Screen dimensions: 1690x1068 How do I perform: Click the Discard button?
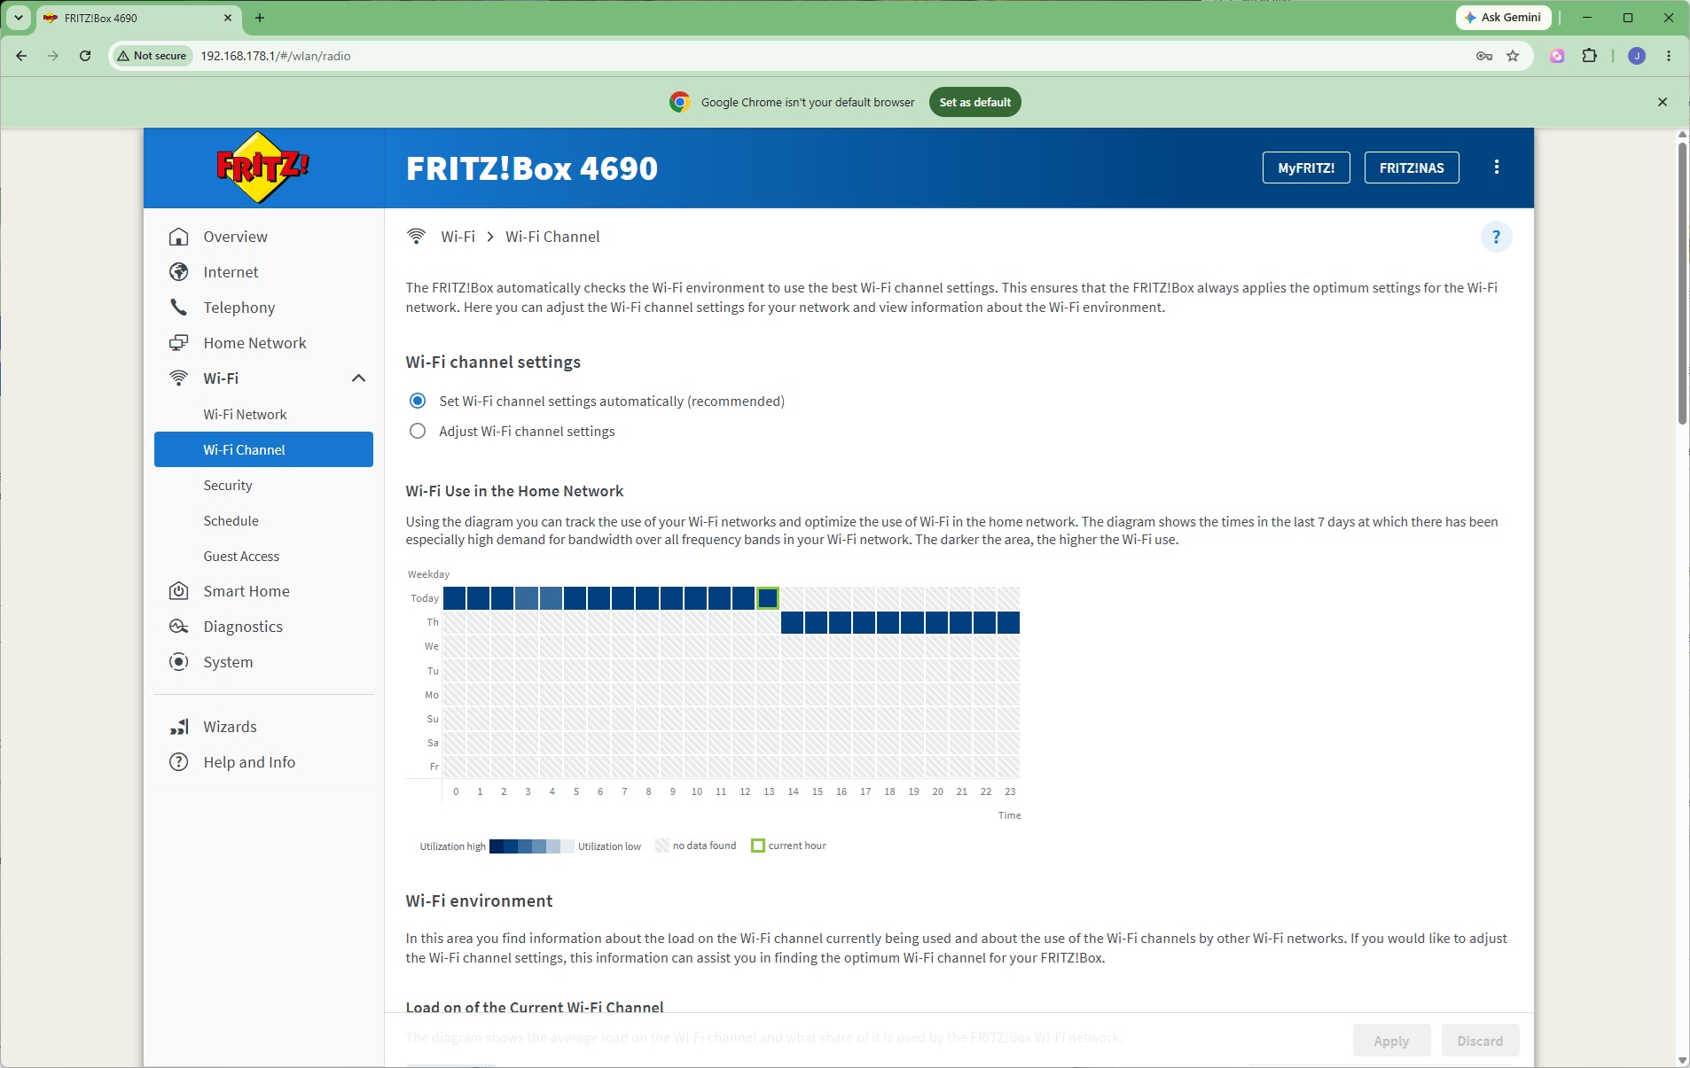point(1480,1041)
